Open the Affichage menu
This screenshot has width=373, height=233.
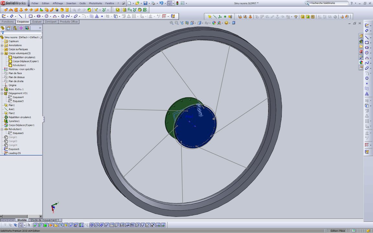[x=58, y=3]
